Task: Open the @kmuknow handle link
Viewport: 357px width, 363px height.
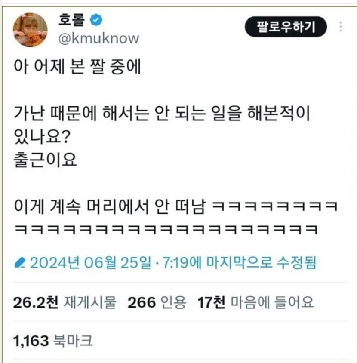Action: pyautogui.click(x=99, y=38)
